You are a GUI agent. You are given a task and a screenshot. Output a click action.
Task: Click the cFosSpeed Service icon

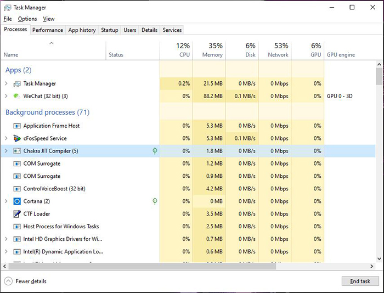(x=17, y=138)
